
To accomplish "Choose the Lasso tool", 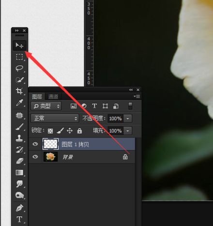I will click(x=19, y=68).
